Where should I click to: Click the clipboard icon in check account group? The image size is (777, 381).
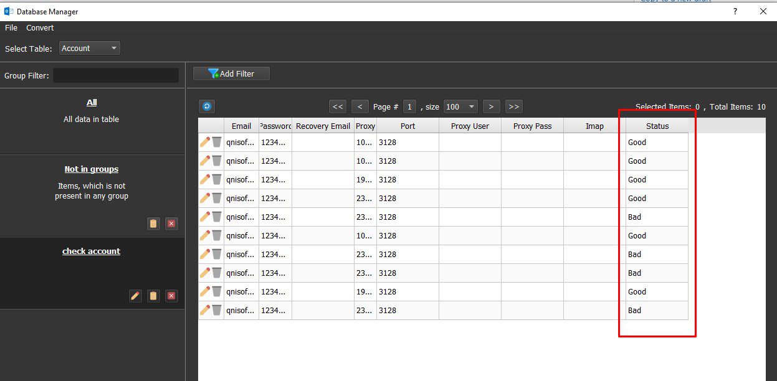tap(153, 296)
